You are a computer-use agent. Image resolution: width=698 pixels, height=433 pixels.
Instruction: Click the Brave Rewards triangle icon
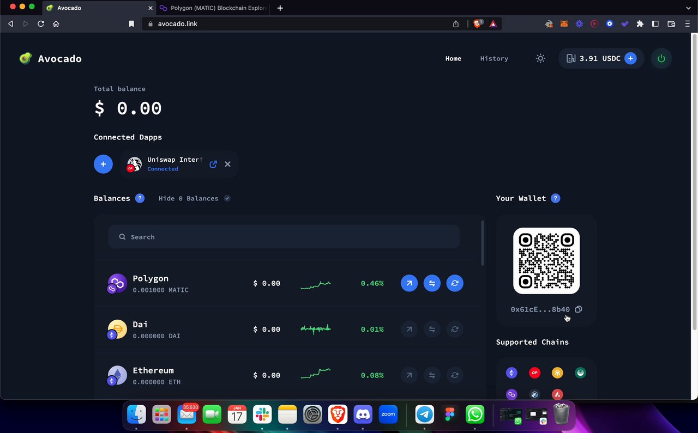coord(493,24)
